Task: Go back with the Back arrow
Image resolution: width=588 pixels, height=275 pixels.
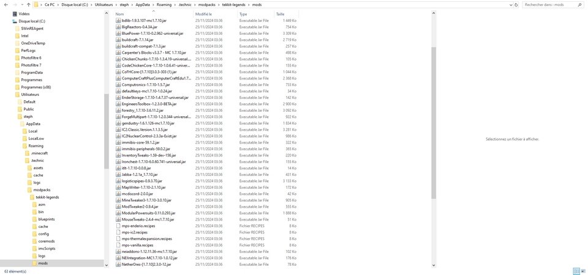Action: coord(6,5)
